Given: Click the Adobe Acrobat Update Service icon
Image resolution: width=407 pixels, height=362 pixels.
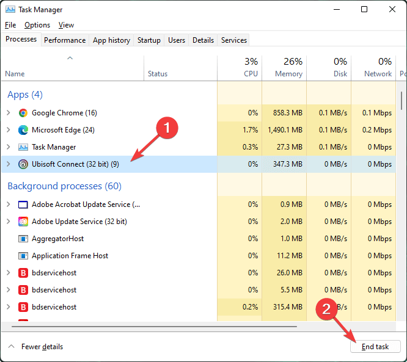Looking at the screenshot, I should click(23, 205).
